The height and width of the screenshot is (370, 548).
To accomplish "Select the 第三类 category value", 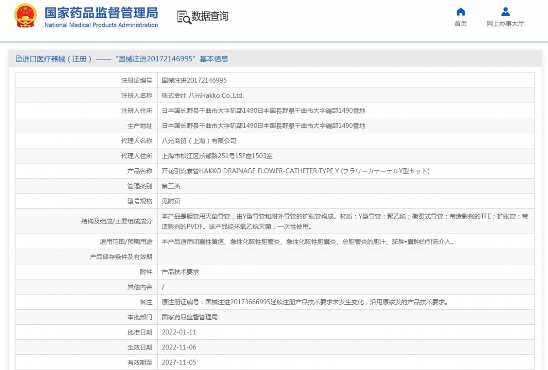I will click(171, 186).
